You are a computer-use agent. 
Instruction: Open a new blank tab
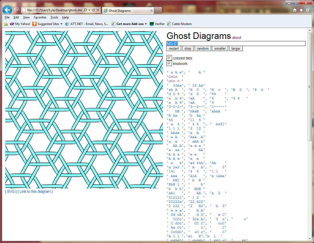click(158, 11)
